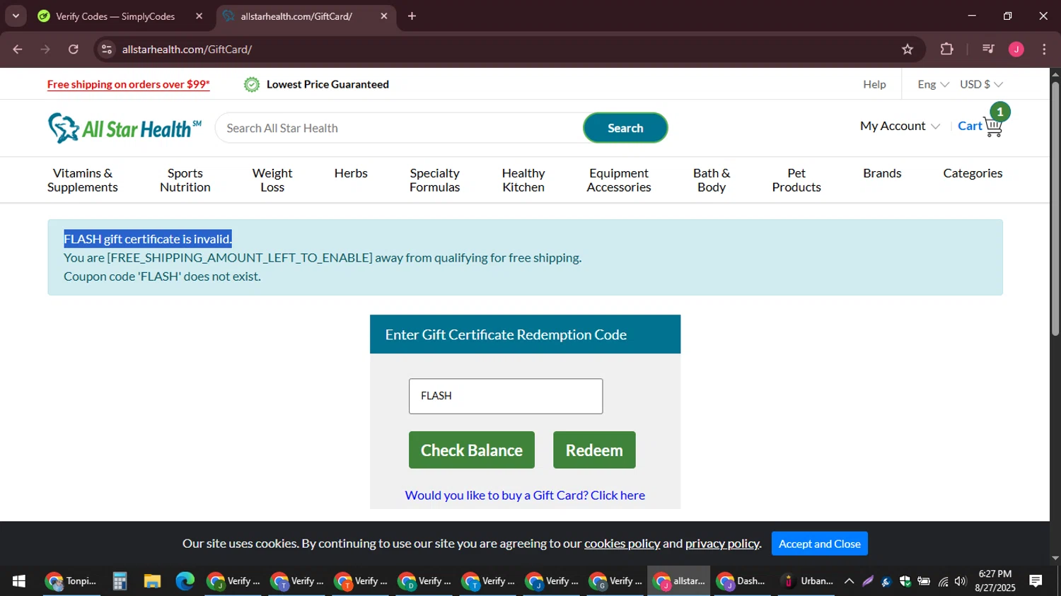The width and height of the screenshot is (1061, 596).
Task: Click the gift certificate code input field
Action: click(506, 396)
